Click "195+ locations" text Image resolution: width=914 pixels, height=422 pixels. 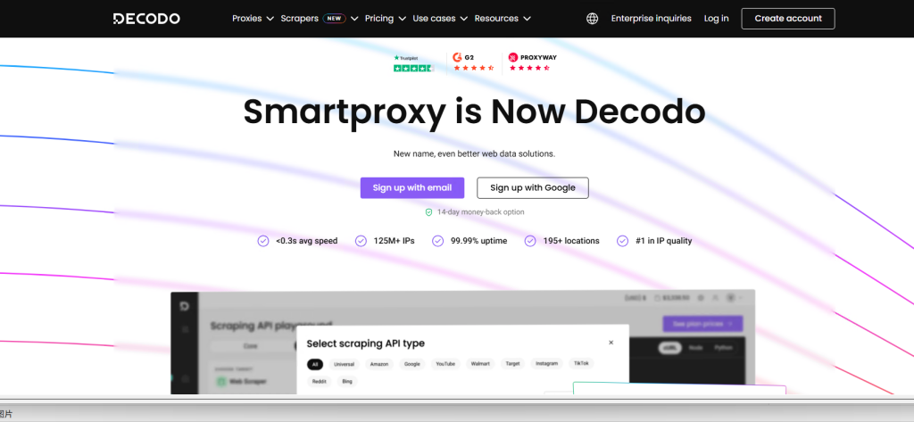click(570, 241)
